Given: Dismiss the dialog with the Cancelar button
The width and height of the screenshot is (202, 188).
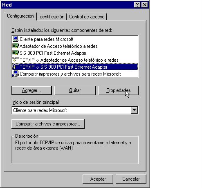Looking at the screenshot, I should pos(131,179).
